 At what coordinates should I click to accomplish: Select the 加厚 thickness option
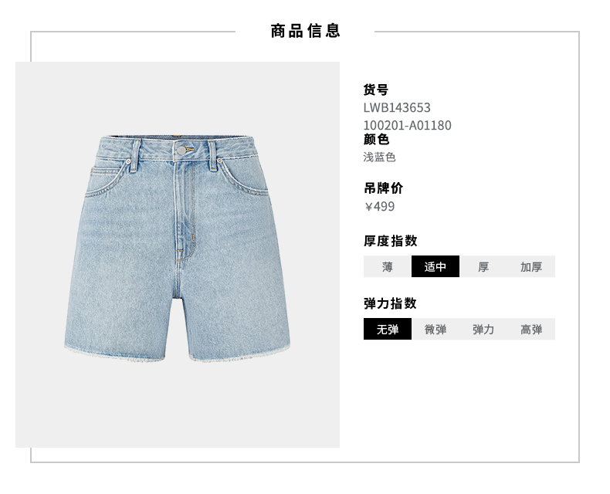click(x=531, y=266)
